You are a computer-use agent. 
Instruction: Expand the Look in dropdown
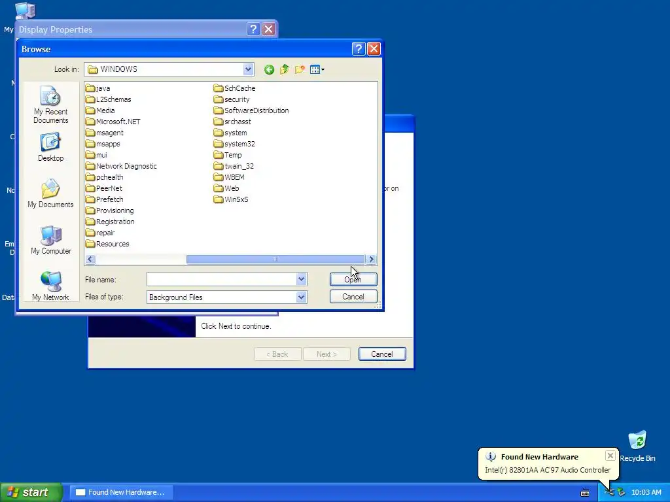coord(248,69)
